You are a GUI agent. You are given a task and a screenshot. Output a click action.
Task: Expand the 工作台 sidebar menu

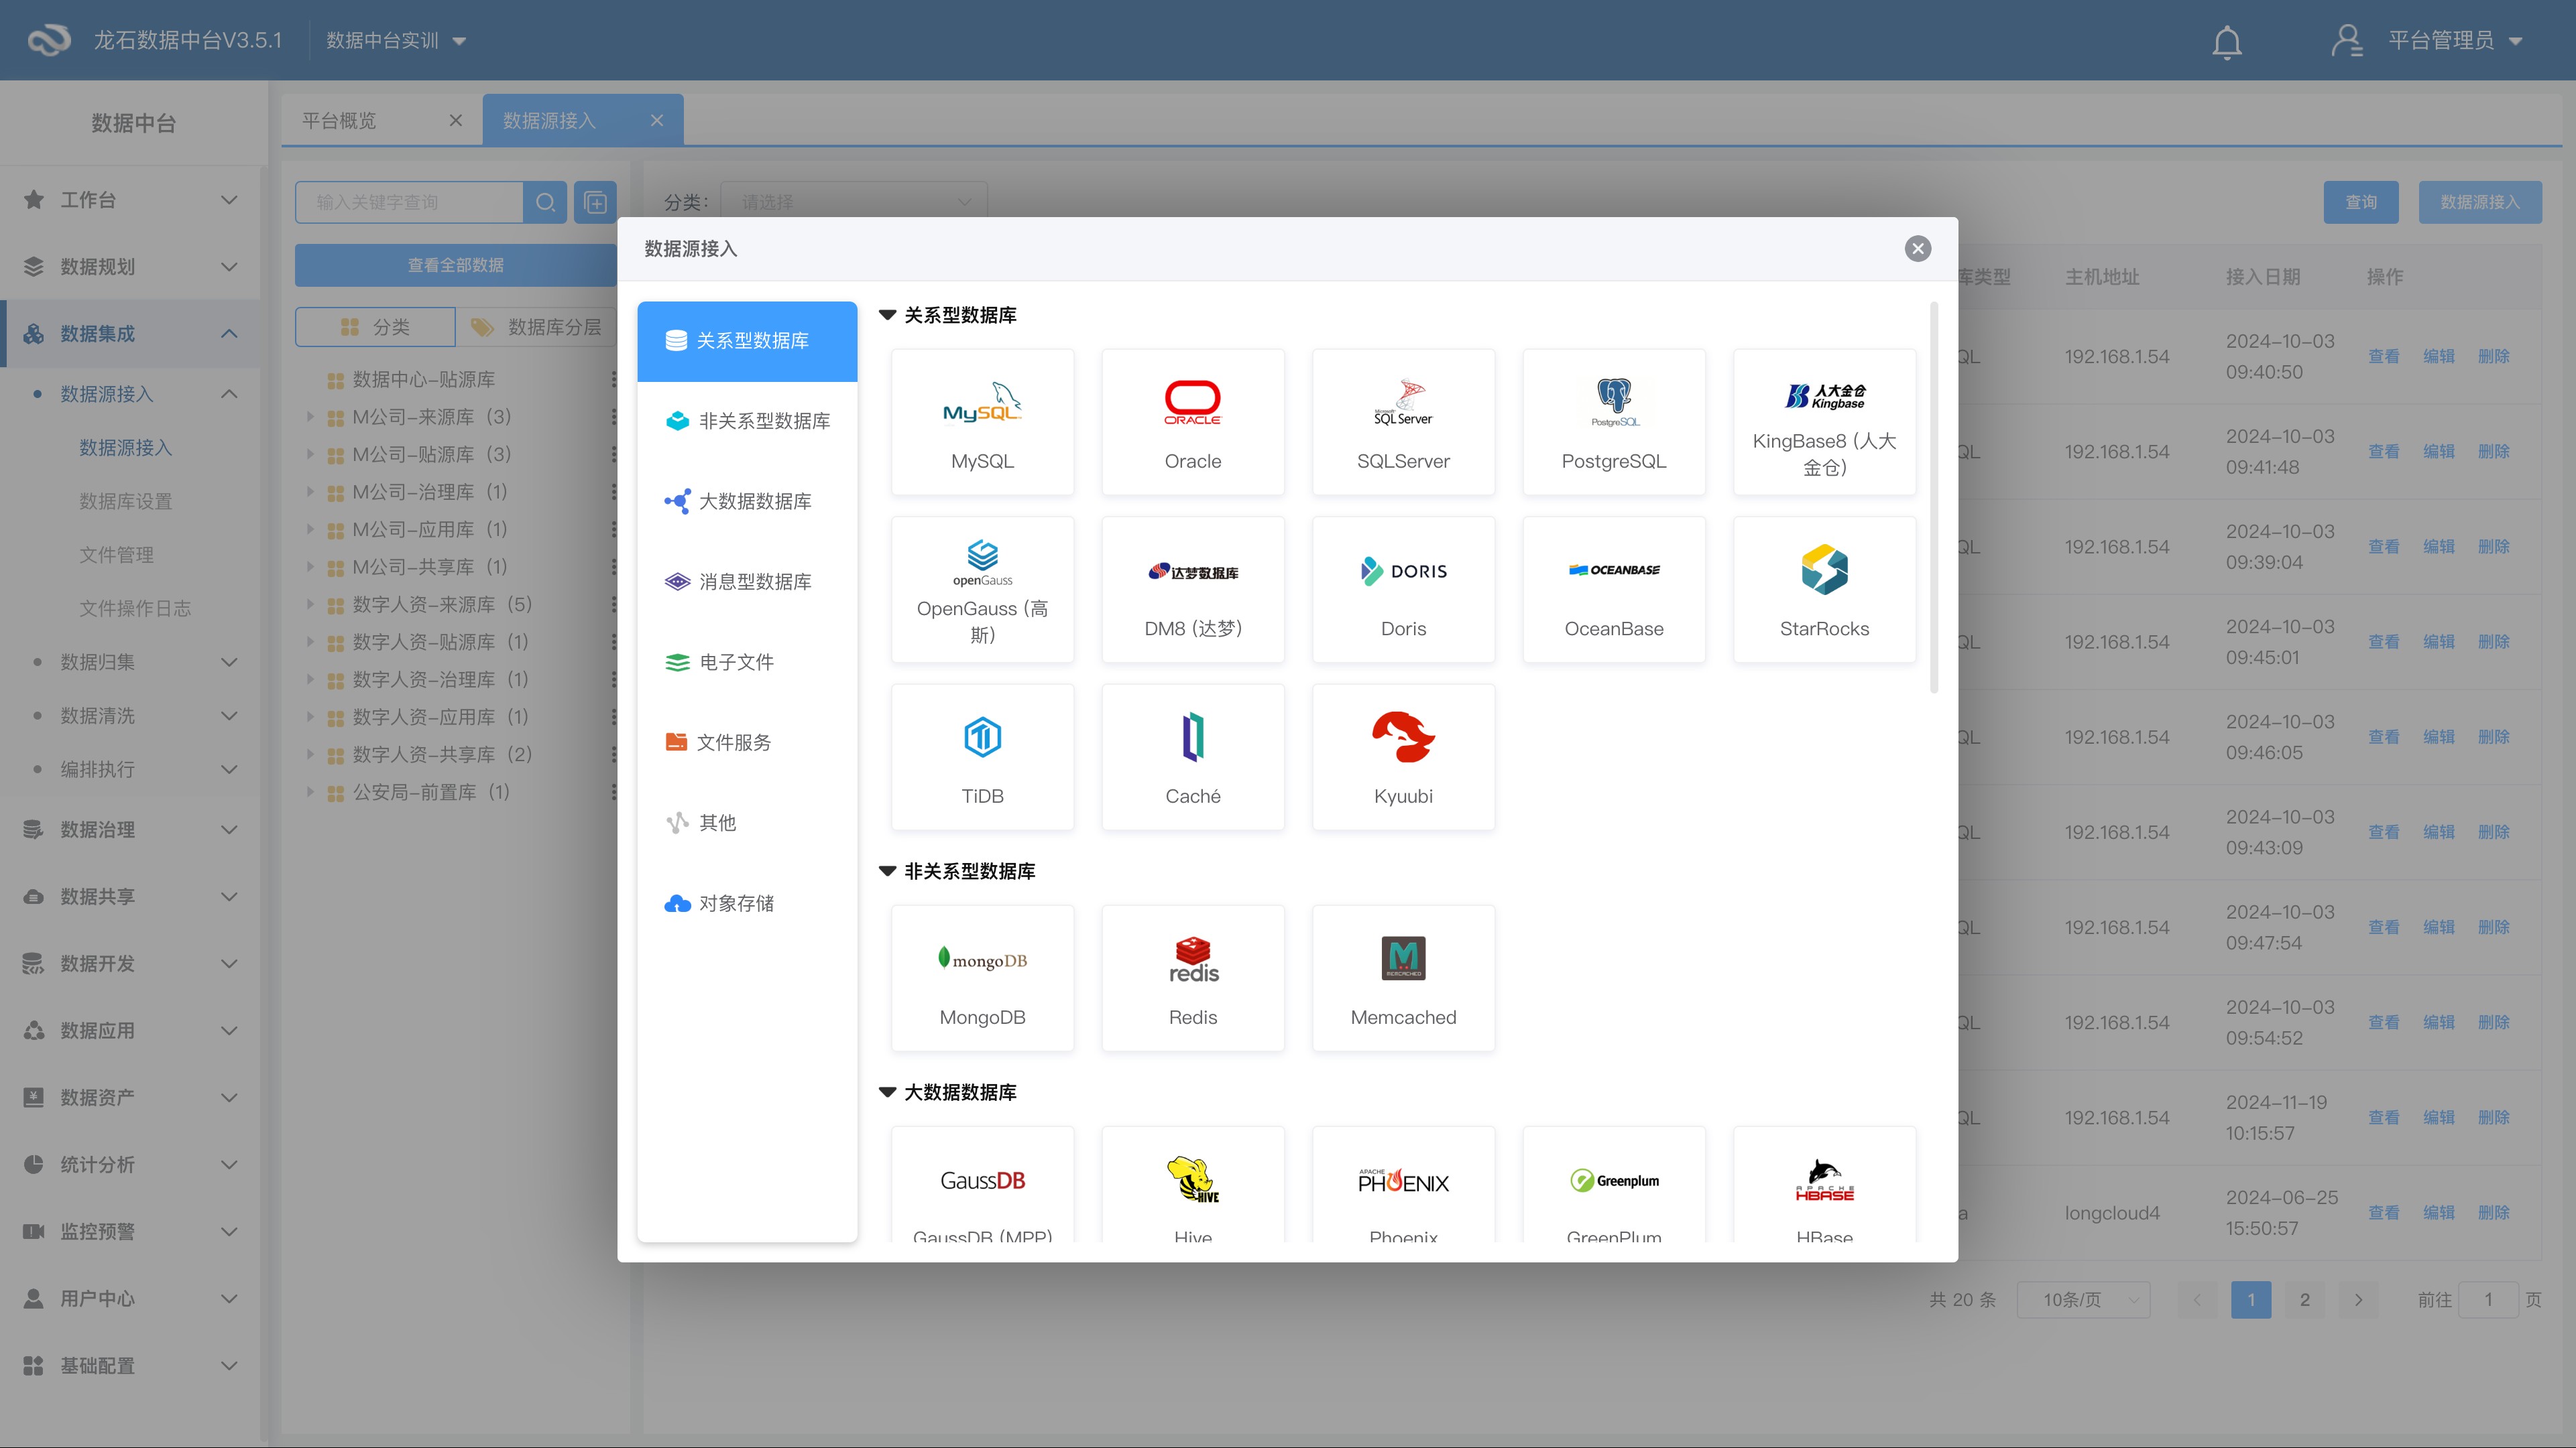pos(131,200)
